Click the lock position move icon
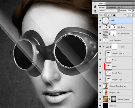Screen dimensions: 135x108 (111, 15)
